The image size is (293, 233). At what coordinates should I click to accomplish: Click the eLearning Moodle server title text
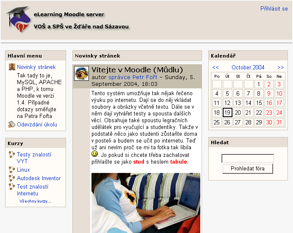tap(69, 14)
